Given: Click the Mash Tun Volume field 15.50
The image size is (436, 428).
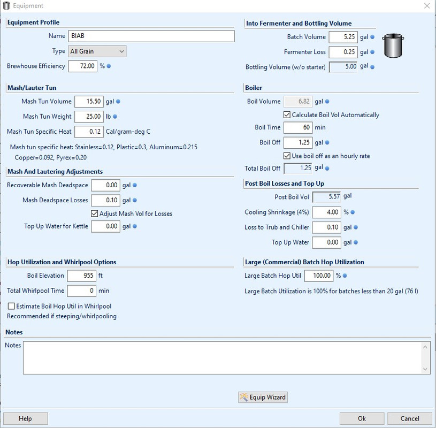Looking at the screenshot, I should point(89,102).
